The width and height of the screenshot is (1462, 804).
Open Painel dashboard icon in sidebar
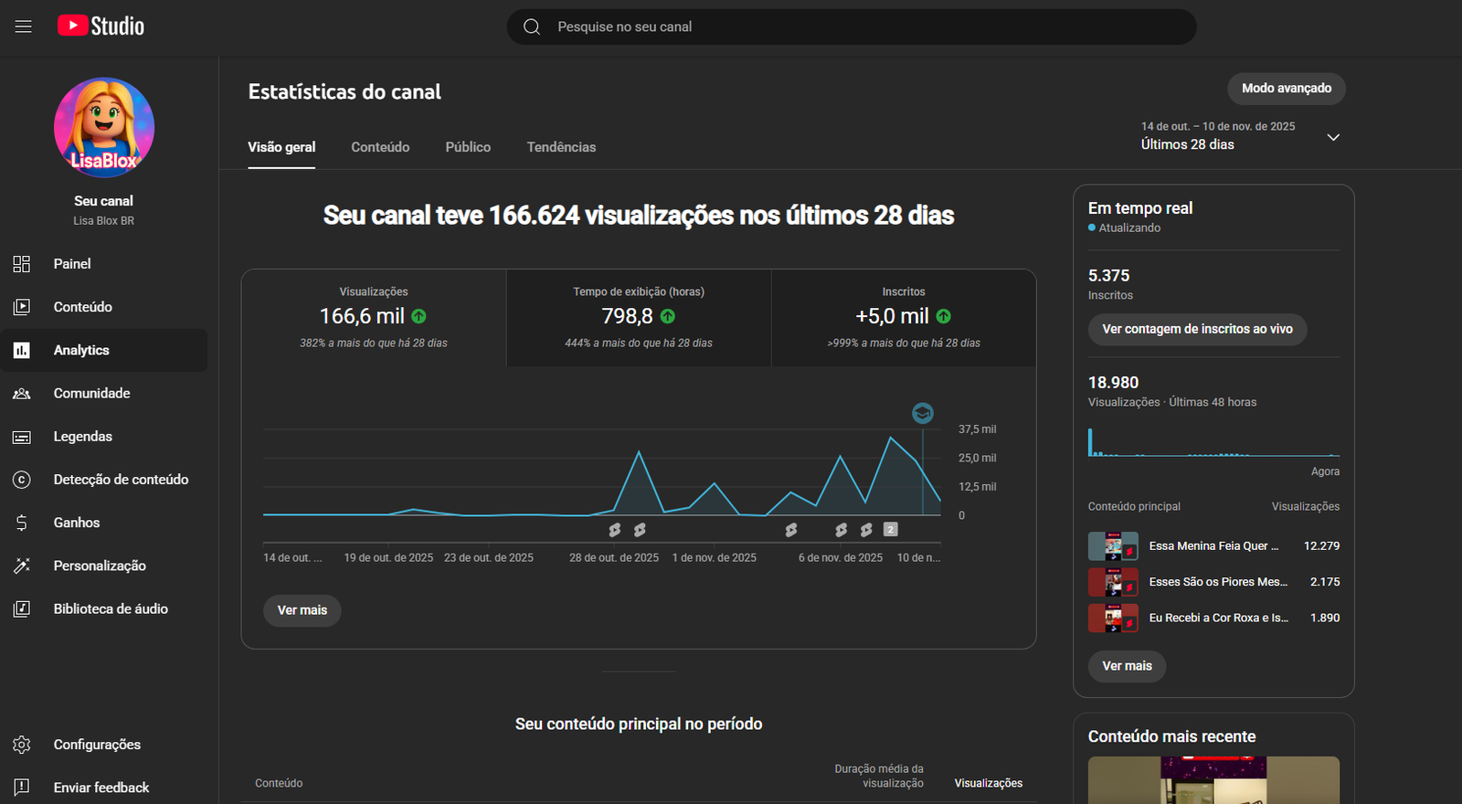[22, 264]
